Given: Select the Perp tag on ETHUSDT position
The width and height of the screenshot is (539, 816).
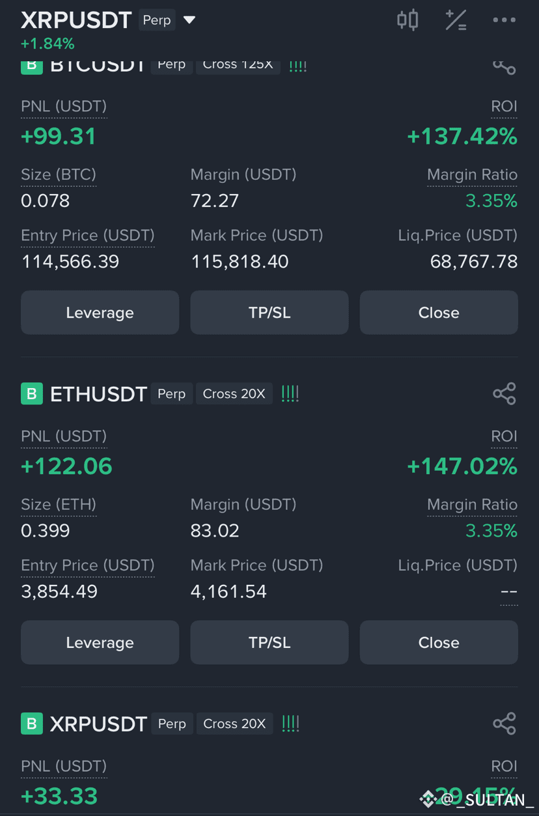Looking at the screenshot, I should [172, 394].
